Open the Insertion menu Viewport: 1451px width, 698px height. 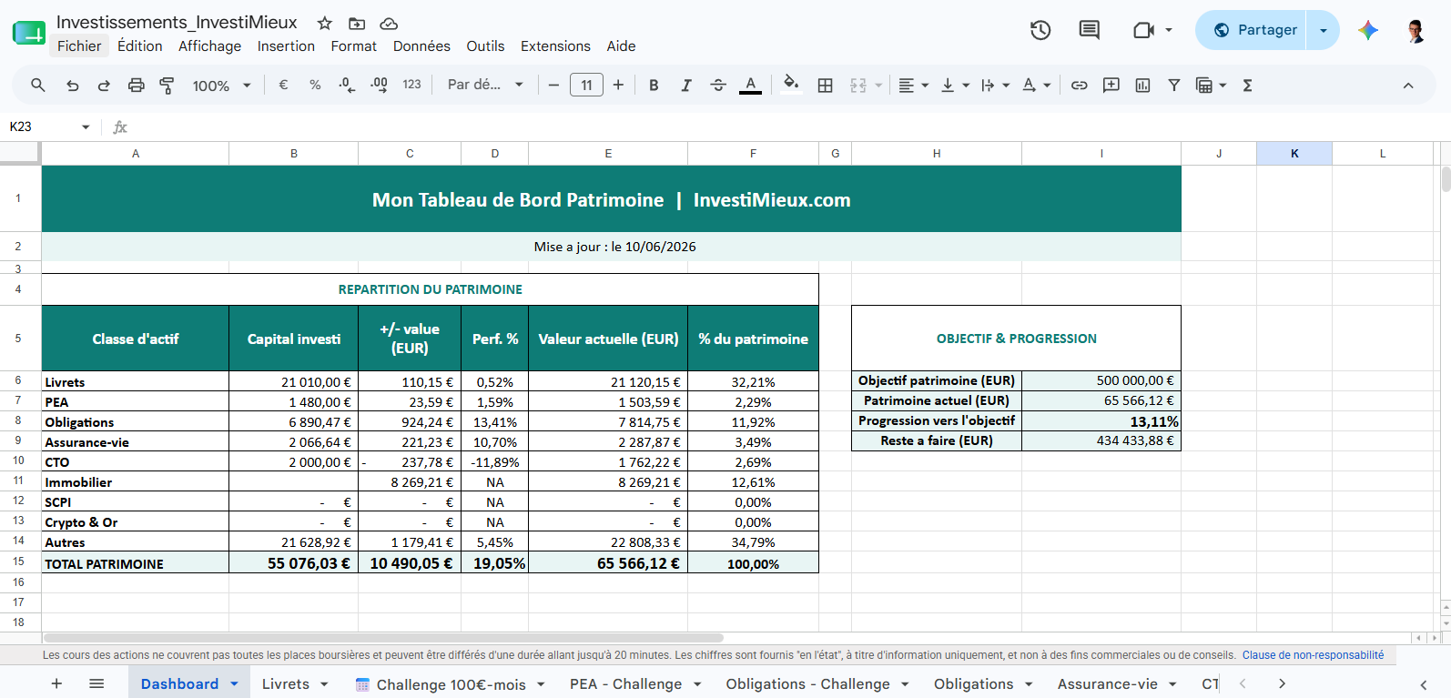coord(286,46)
